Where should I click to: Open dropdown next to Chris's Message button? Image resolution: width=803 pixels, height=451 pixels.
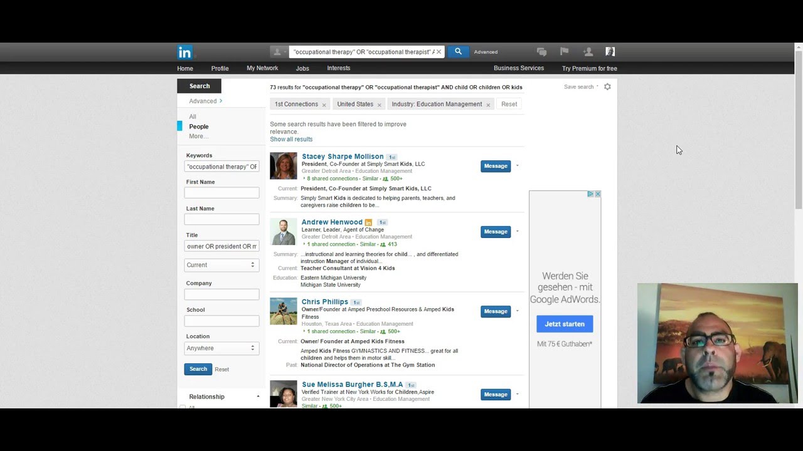point(518,311)
